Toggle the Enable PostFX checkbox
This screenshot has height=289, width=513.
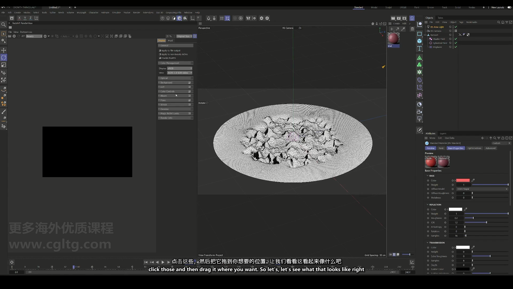click(x=160, y=58)
